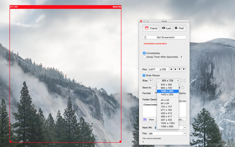
Task: Click the View folder icon button
Action: (x=149, y=119)
